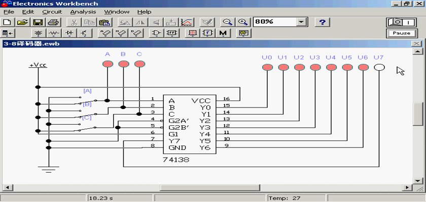Open the Analysis menu
Viewport: 426px width, 202px height.
[x=83, y=12]
